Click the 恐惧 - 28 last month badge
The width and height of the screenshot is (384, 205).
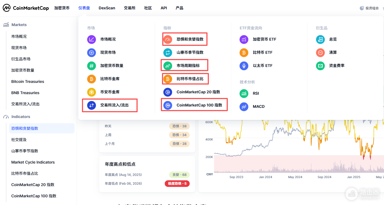click(x=179, y=144)
